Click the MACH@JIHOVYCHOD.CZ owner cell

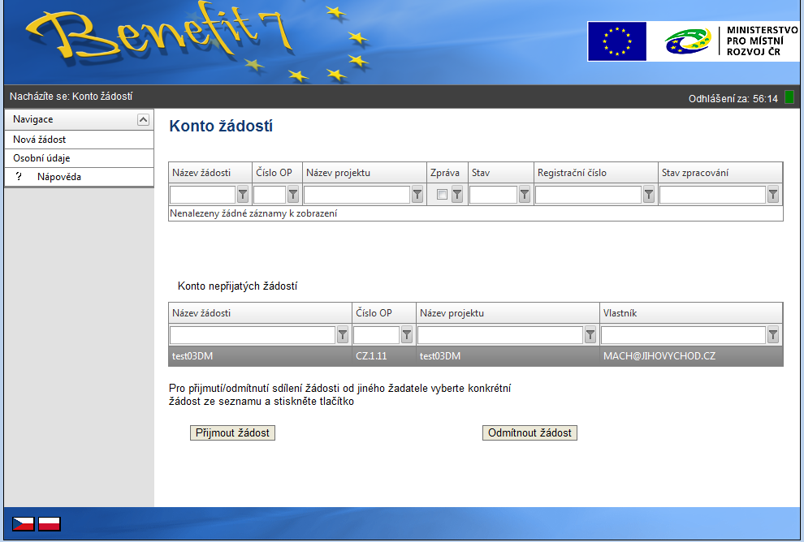(x=691, y=356)
